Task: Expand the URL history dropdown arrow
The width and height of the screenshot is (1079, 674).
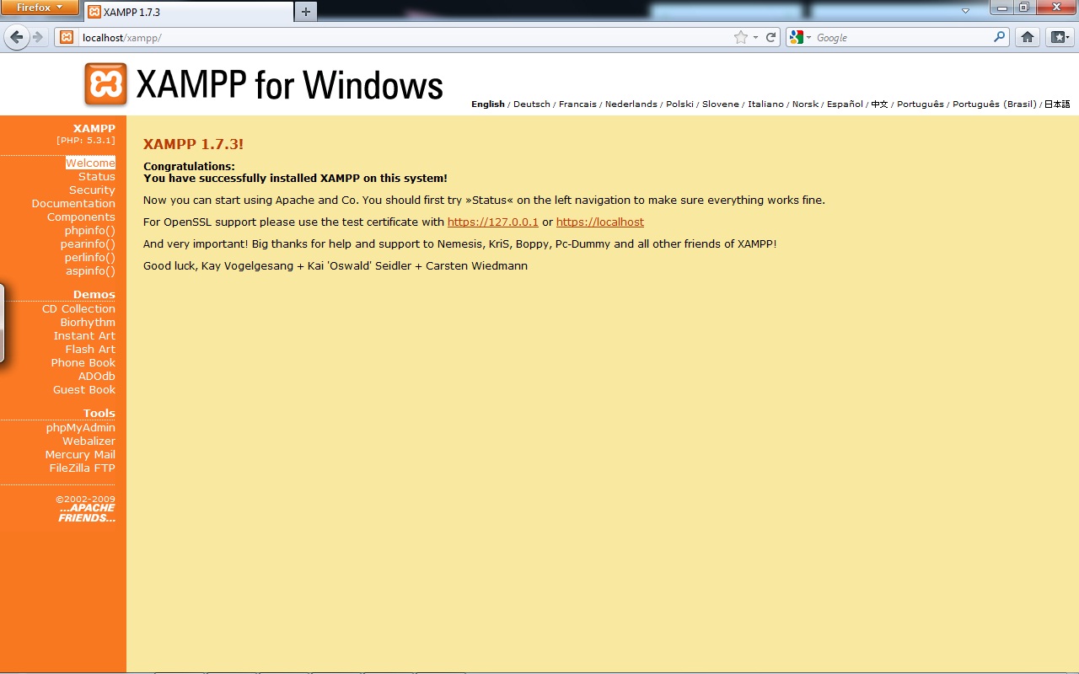Action: (x=755, y=37)
